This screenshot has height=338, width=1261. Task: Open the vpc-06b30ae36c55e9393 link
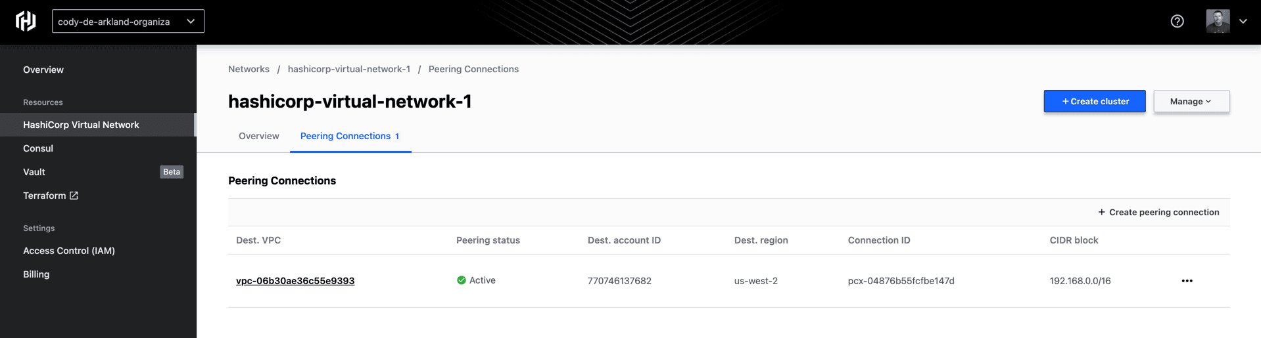tap(295, 281)
